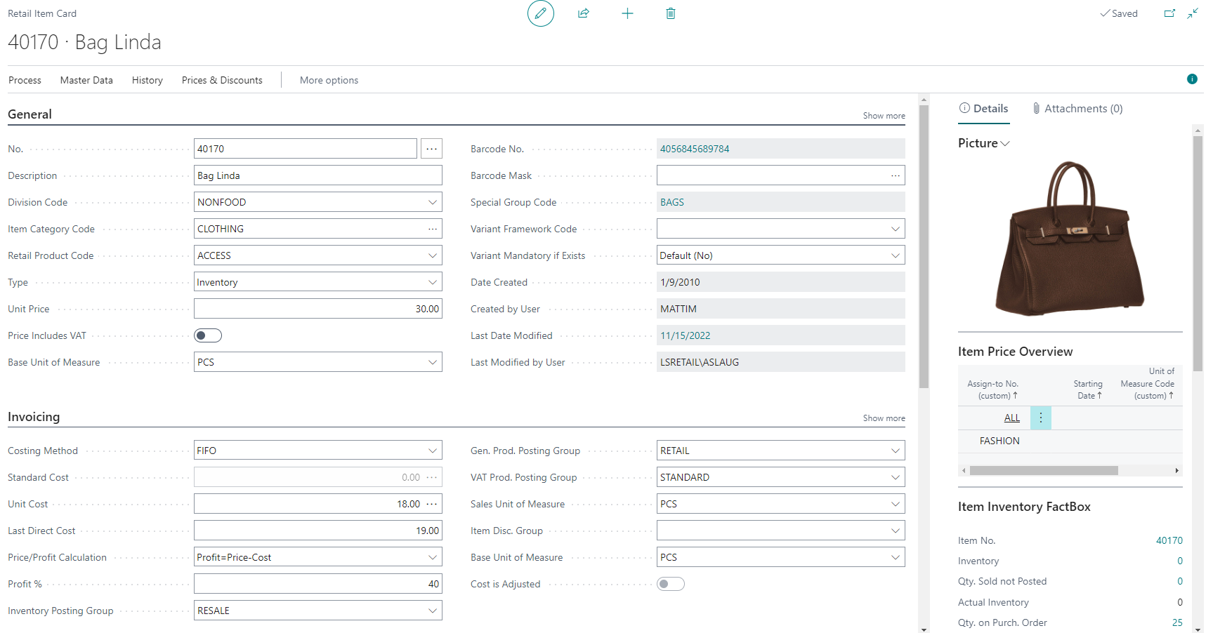1213x633 pixels.
Task: Toggle the Cost is Adjusted switch
Action: point(671,584)
